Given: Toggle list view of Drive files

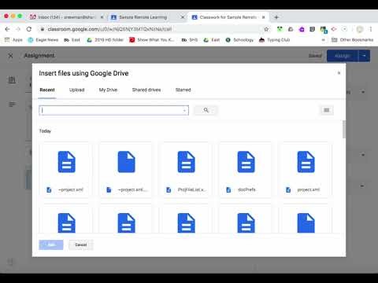Looking at the screenshot, I should (x=327, y=110).
